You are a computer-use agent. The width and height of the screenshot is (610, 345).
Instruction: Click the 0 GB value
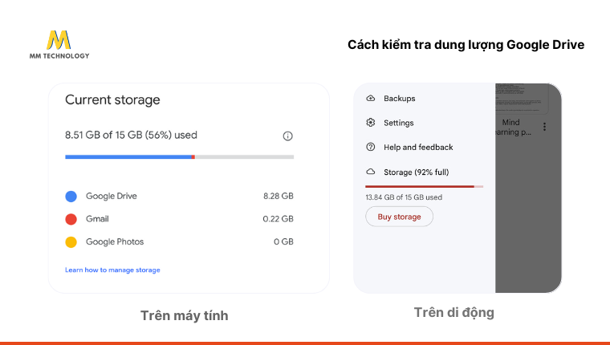point(283,242)
